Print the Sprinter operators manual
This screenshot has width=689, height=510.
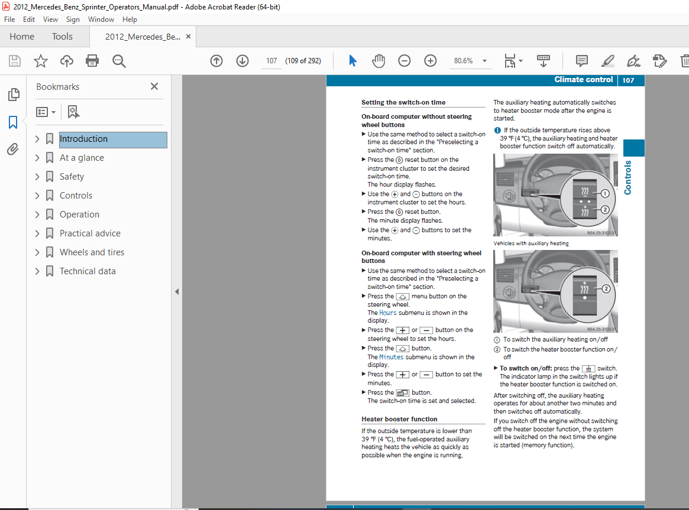click(x=92, y=60)
